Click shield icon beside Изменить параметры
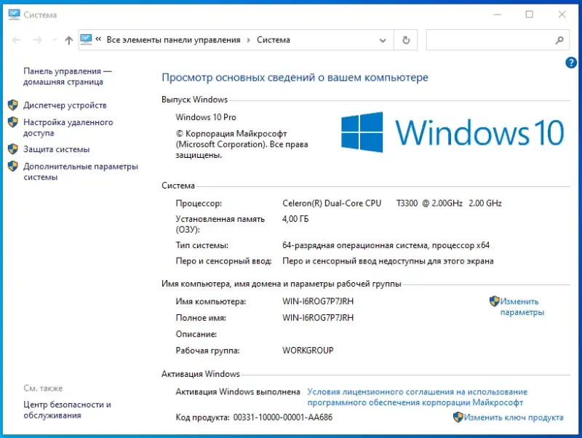 click(x=494, y=301)
